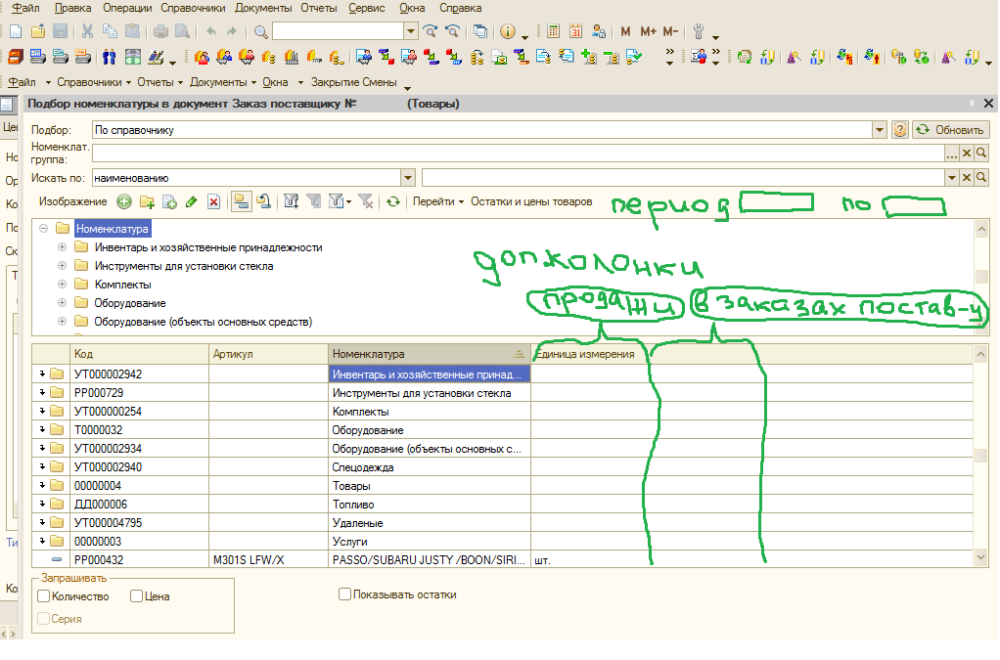Enable the Цена checkbox
Image resolution: width=1000 pixels, height=660 pixels.
(x=137, y=595)
